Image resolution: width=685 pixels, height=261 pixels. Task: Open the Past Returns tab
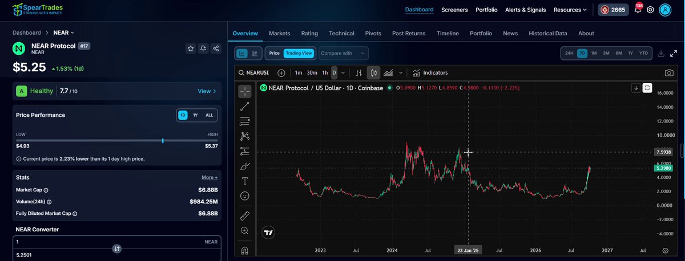(409, 34)
